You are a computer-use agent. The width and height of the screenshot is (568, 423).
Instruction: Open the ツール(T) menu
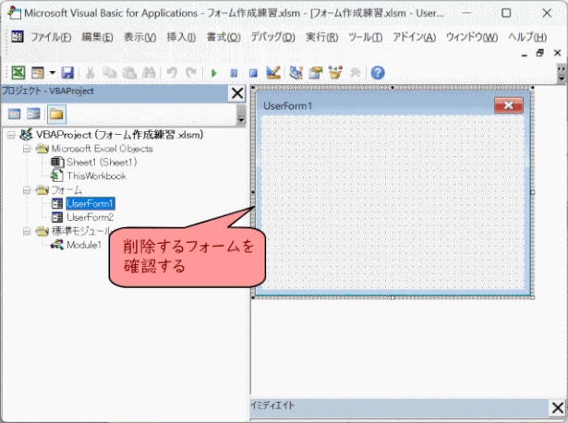pyautogui.click(x=365, y=37)
